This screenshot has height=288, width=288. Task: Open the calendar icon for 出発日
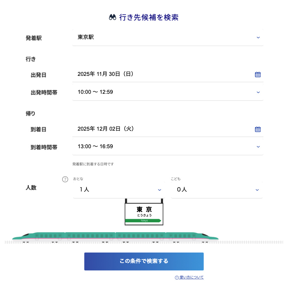click(257, 74)
